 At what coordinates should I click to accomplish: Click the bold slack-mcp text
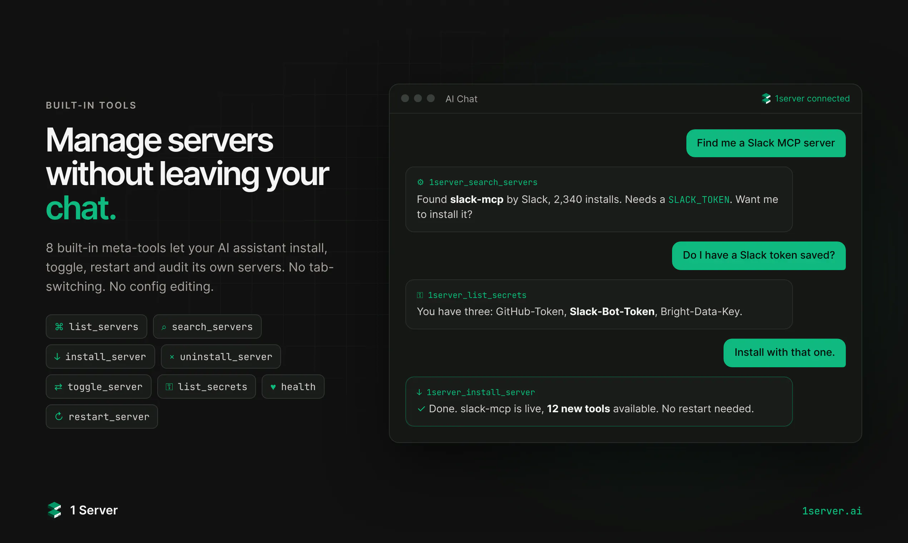click(477, 199)
